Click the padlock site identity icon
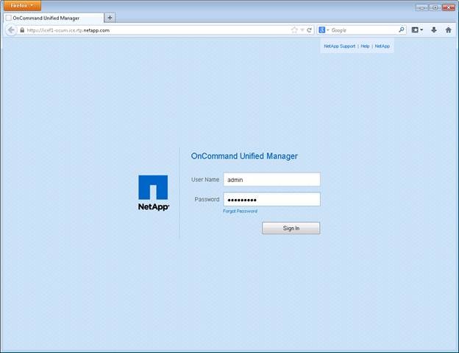Screen dimensions: 459x353 (22, 30)
